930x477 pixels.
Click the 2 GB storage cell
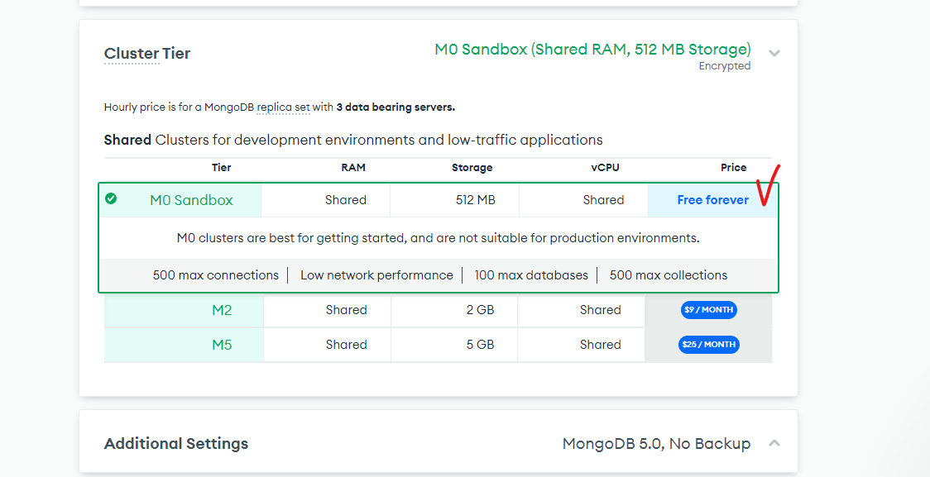point(454,310)
